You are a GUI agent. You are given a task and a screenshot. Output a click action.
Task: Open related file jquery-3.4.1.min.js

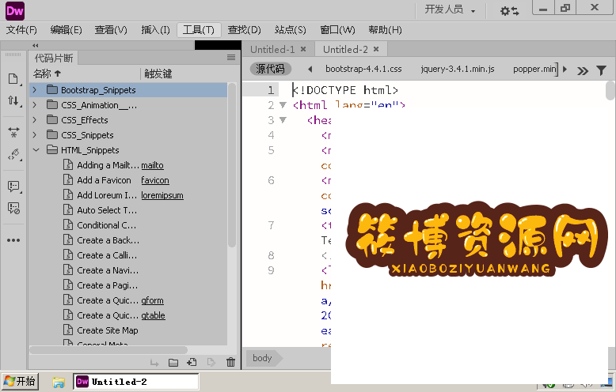pyautogui.click(x=458, y=69)
